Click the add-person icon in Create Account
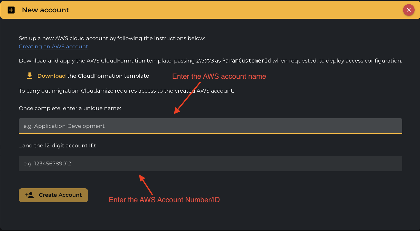Image resolution: width=420 pixels, height=231 pixels. click(x=30, y=195)
